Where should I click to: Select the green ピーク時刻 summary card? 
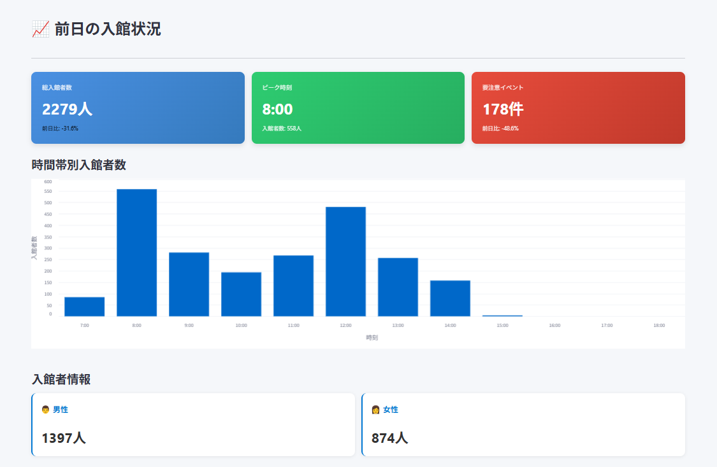(358, 108)
